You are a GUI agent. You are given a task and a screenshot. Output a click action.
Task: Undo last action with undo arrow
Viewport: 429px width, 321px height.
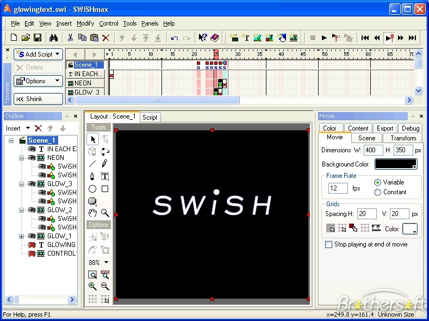[x=175, y=38]
